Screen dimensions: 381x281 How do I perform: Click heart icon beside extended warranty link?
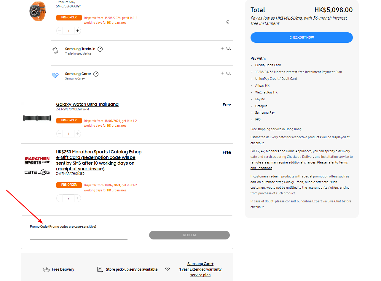(168, 269)
